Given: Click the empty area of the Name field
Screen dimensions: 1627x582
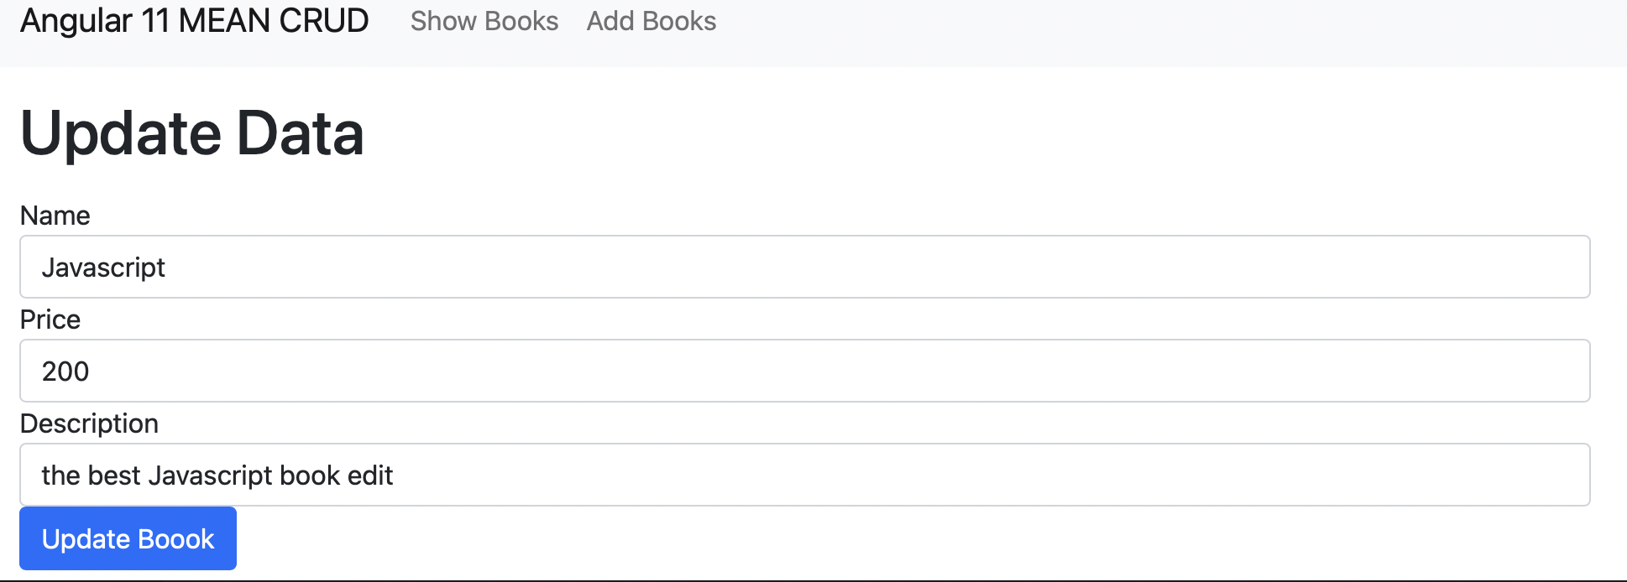Looking at the screenshot, I should click(1175, 267).
